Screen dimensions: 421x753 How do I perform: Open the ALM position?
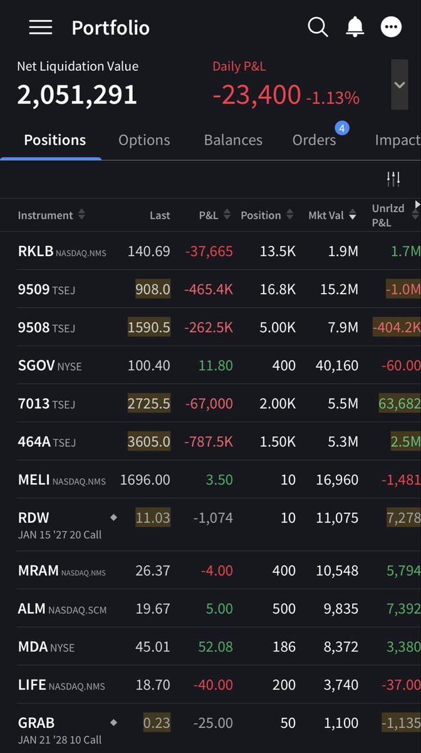210,609
